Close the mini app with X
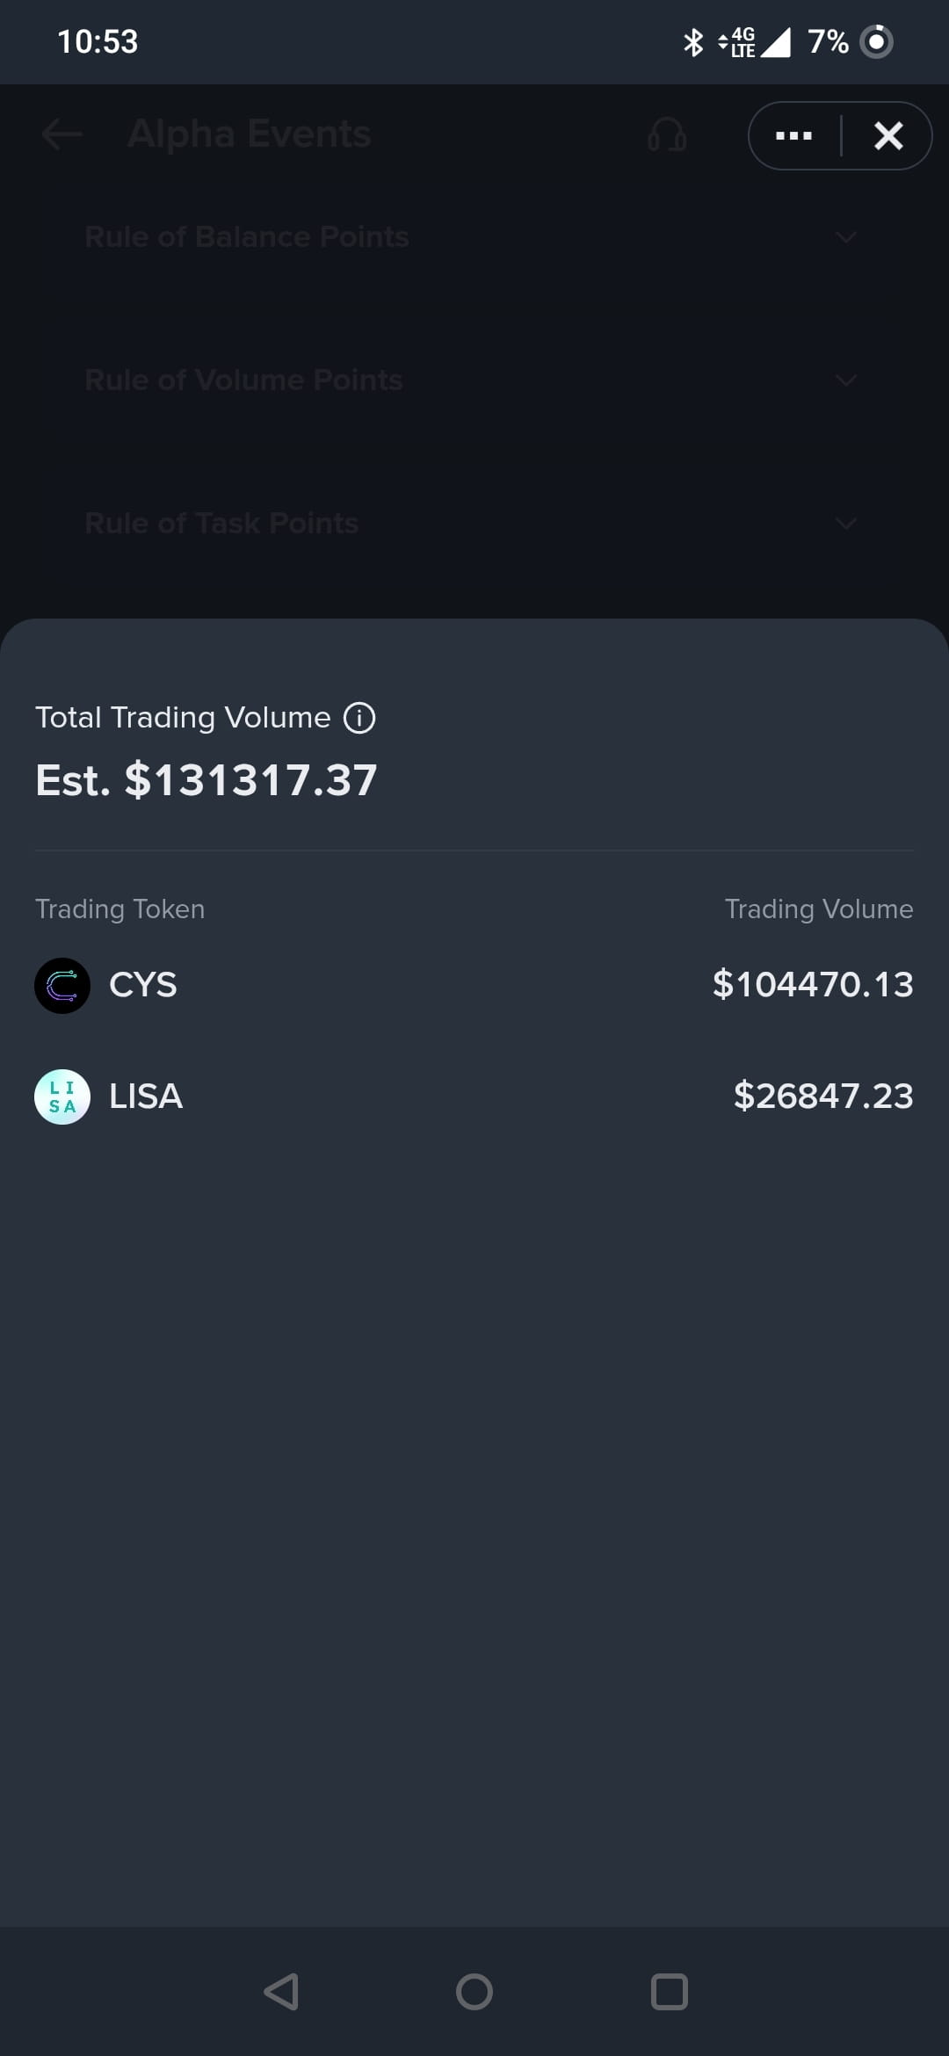The width and height of the screenshot is (949, 2056). 888,135
